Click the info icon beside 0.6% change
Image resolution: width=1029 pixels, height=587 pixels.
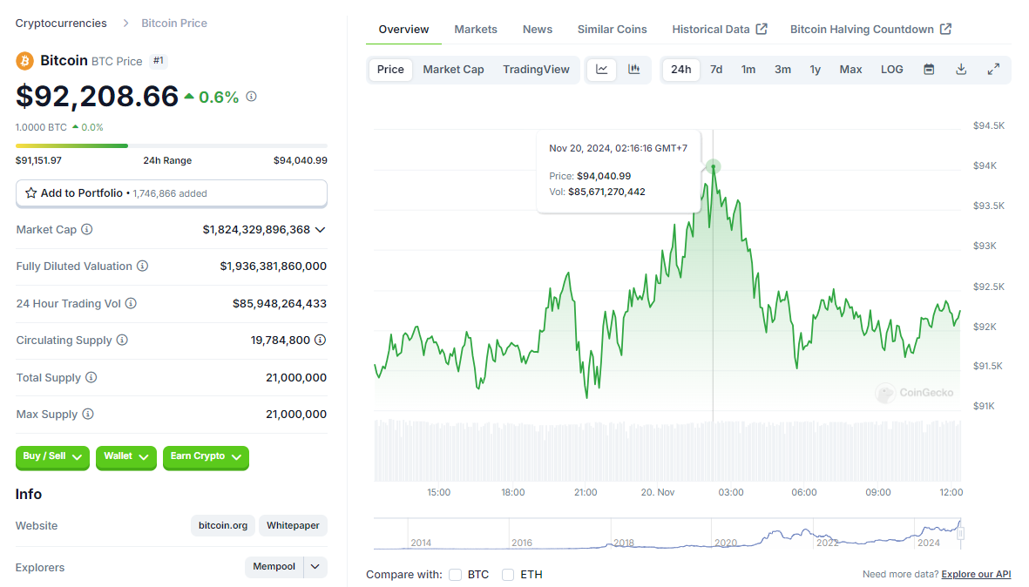(251, 97)
